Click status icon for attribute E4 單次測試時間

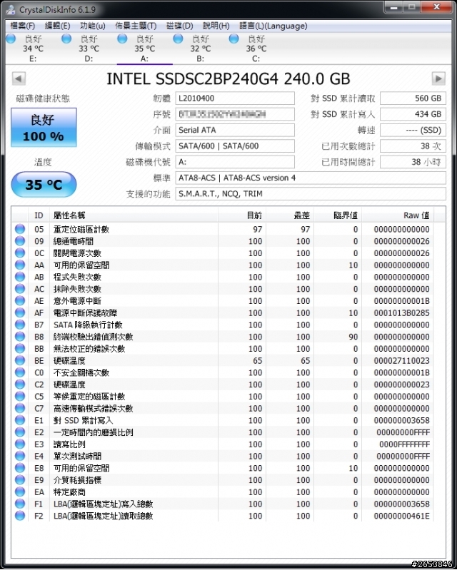20,456
